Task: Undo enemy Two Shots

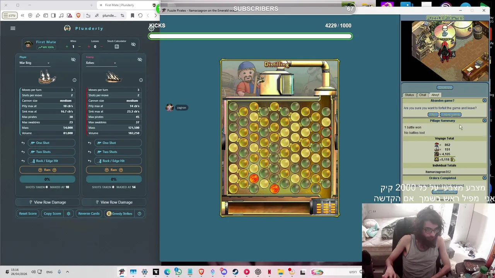Action: 89,152
